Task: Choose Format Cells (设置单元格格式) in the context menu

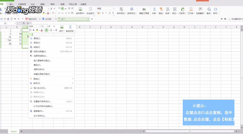Action: tap(51, 102)
